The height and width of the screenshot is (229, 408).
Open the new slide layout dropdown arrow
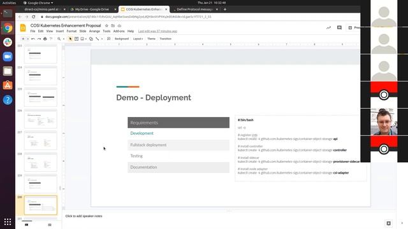click(27, 39)
